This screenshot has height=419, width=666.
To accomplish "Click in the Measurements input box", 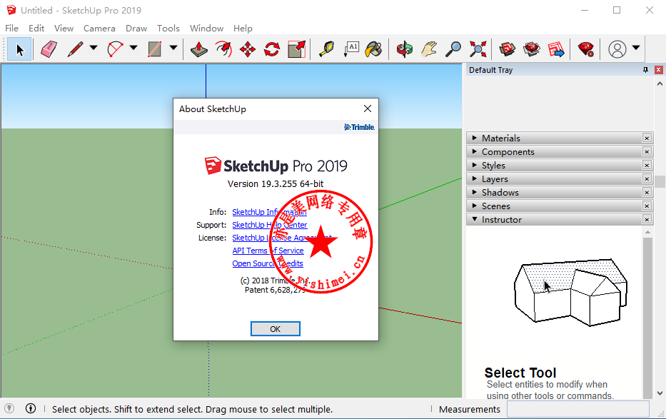I will point(578,409).
